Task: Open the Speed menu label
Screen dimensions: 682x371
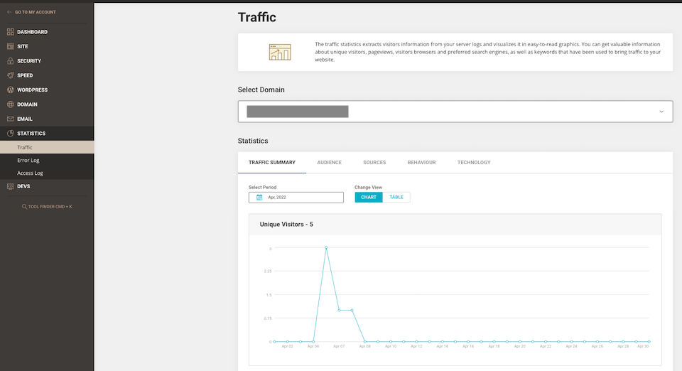Action: click(25, 75)
